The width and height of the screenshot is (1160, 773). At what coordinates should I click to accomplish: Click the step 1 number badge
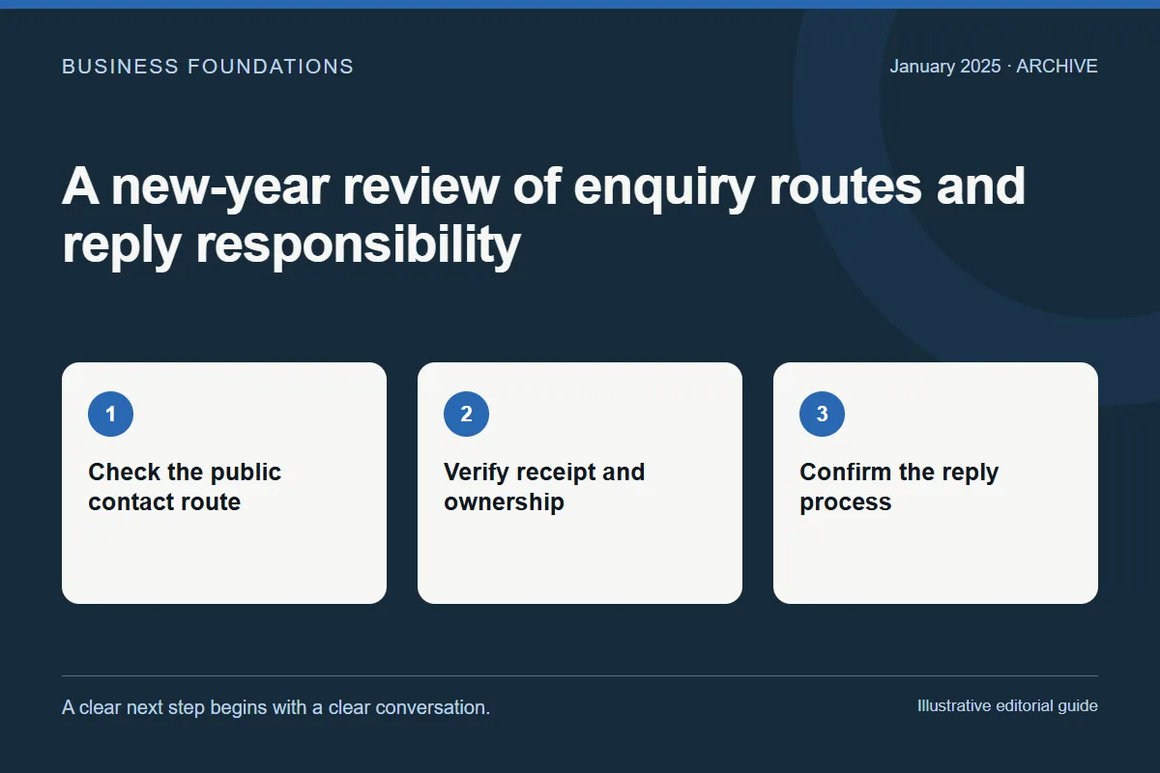tap(110, 414)
